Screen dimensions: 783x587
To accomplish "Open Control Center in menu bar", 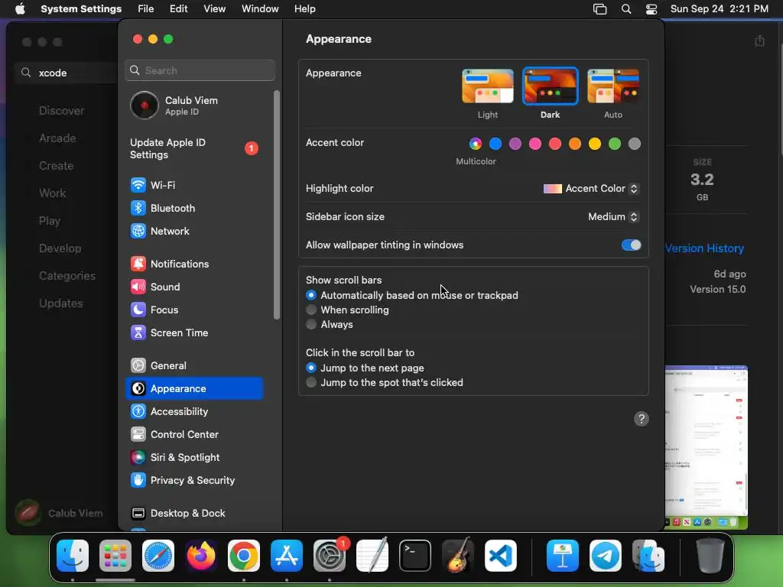I will 651,9.
